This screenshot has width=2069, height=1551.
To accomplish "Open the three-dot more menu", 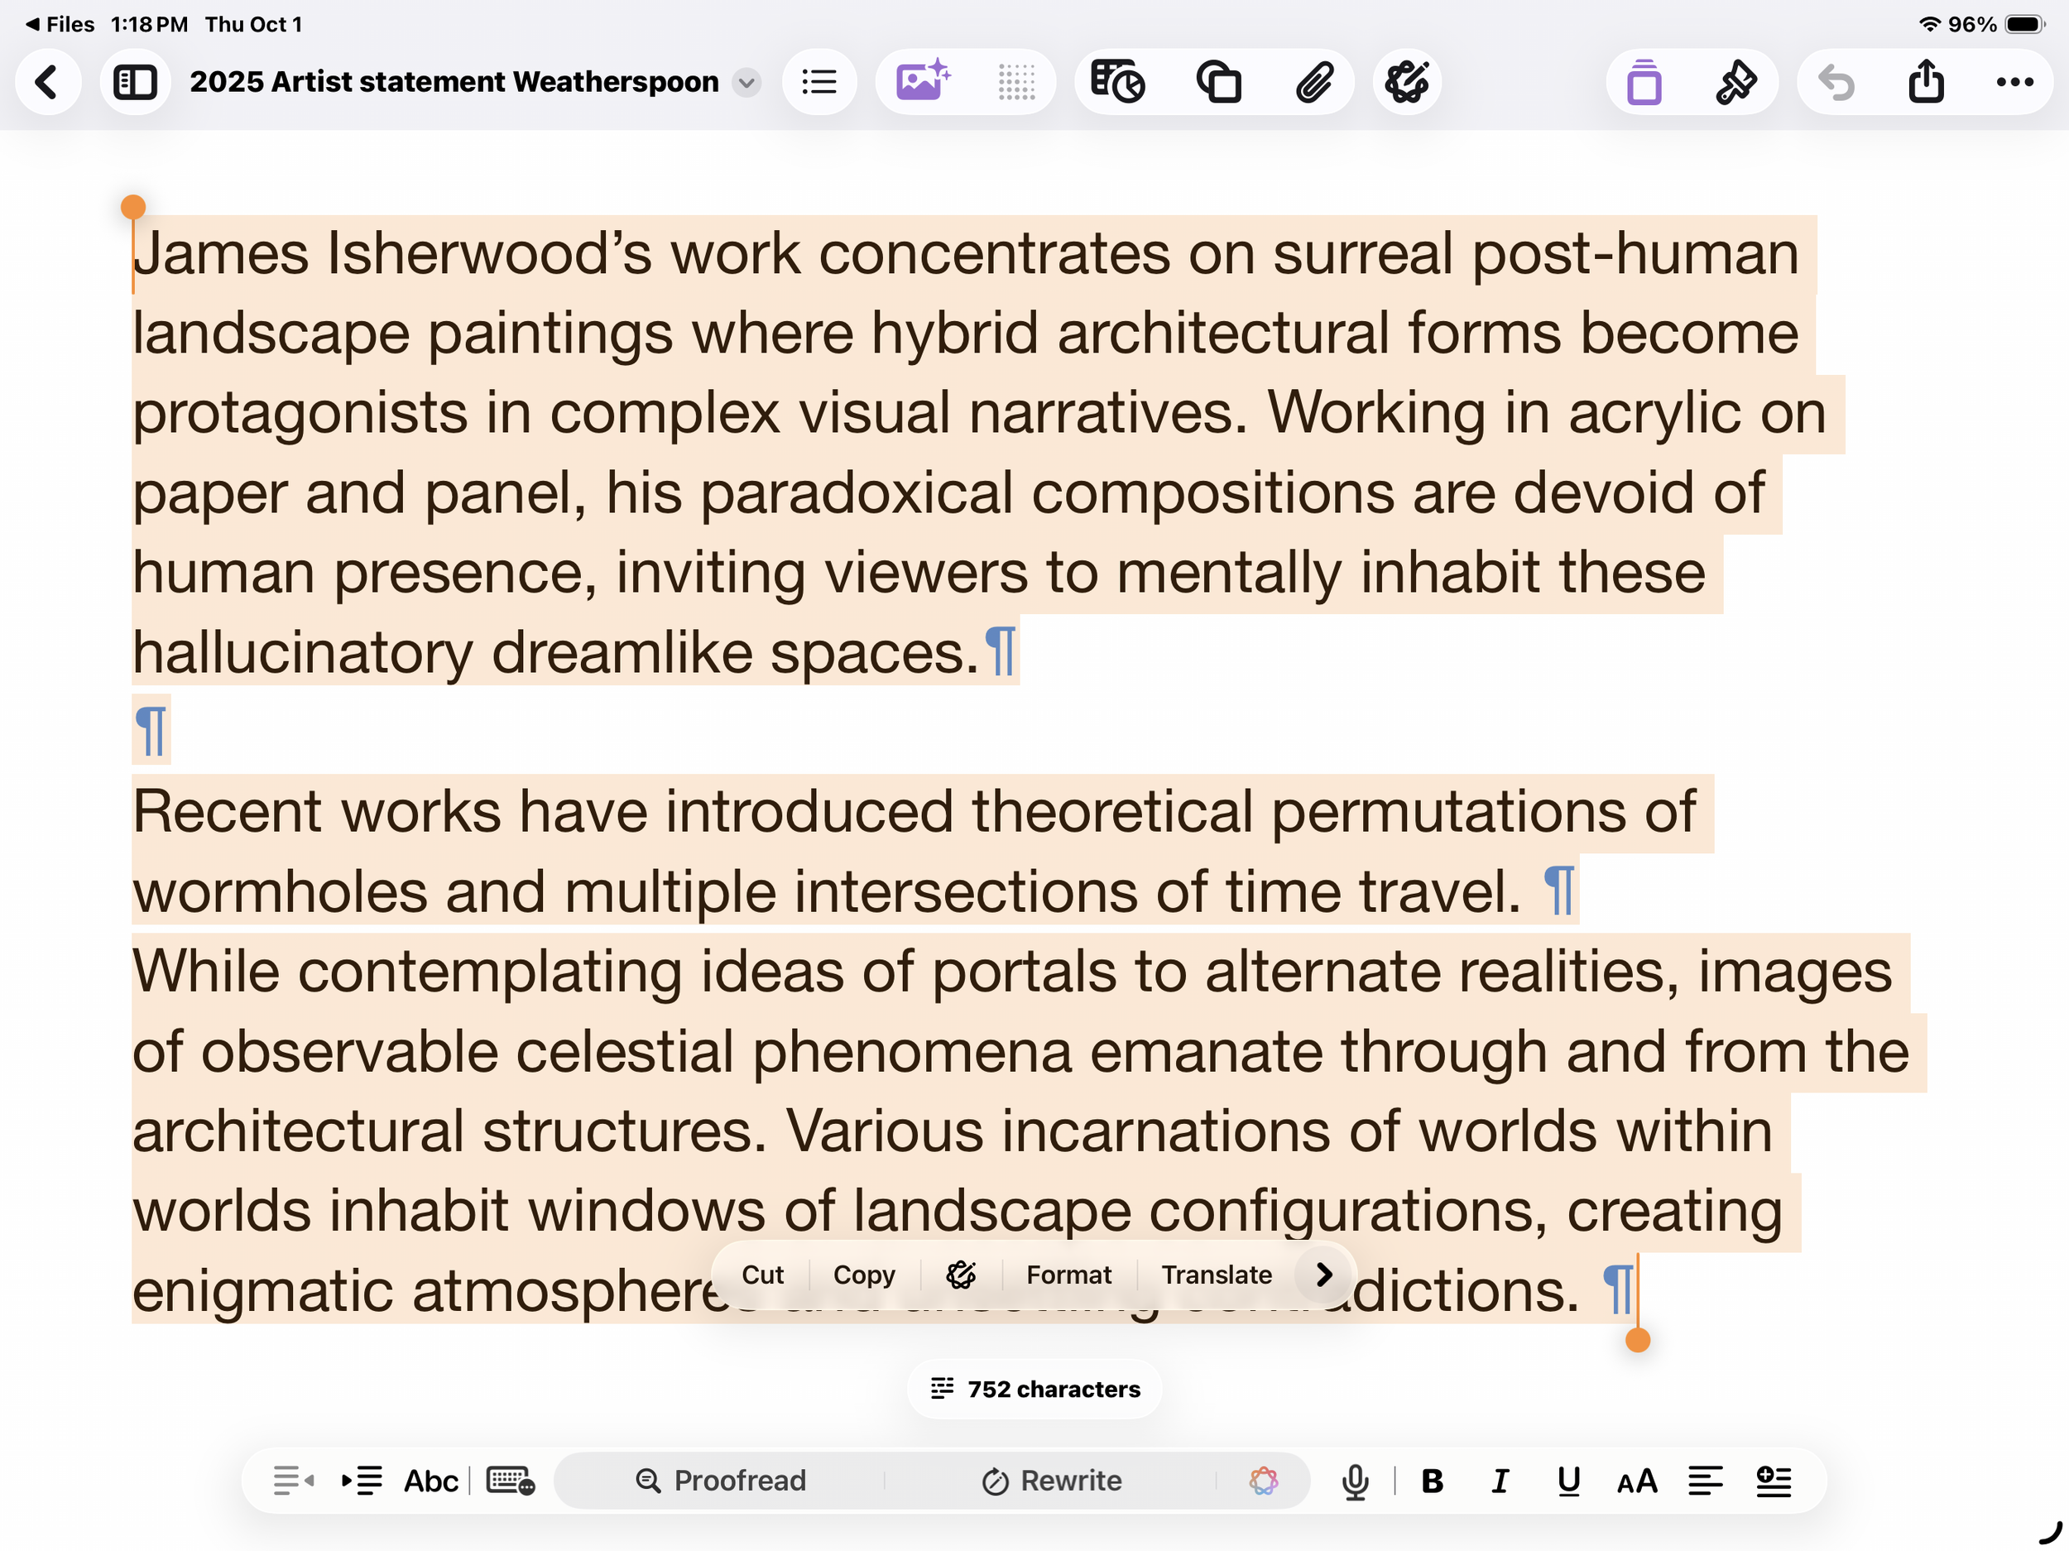I will pos(2014,82).
